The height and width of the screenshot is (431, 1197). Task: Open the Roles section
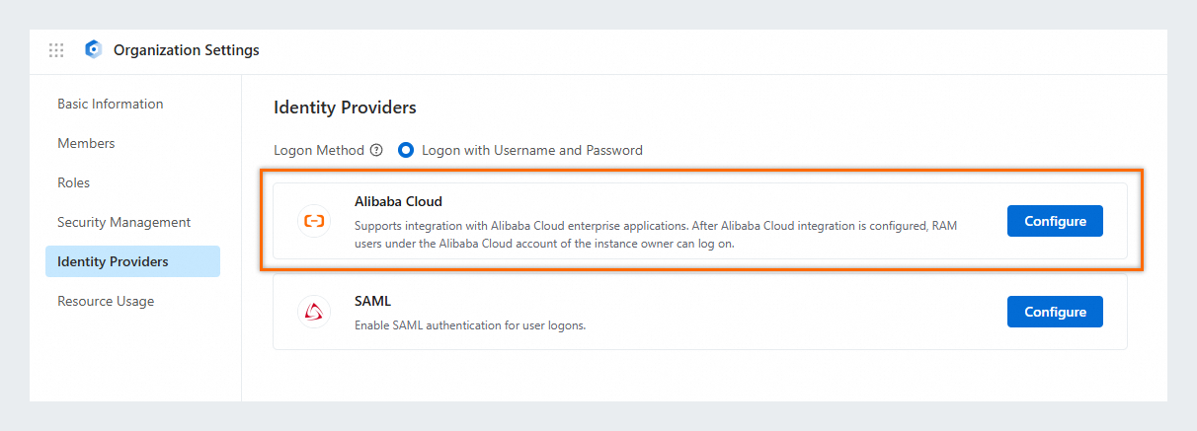coord(74,182)
